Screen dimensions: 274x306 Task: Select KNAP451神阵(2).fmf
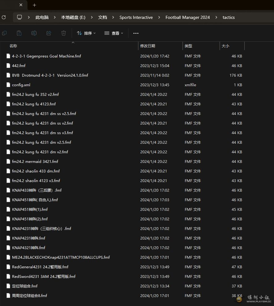(x=30, y=219)
